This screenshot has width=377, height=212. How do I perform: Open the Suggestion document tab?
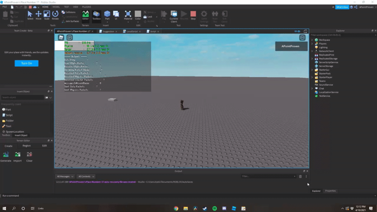[x=108, y=31]
